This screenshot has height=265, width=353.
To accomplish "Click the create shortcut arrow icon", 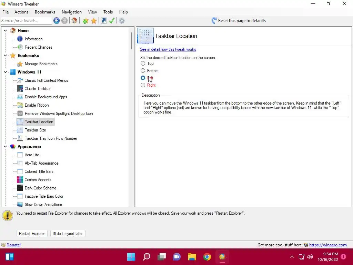I will coord(103,21).
